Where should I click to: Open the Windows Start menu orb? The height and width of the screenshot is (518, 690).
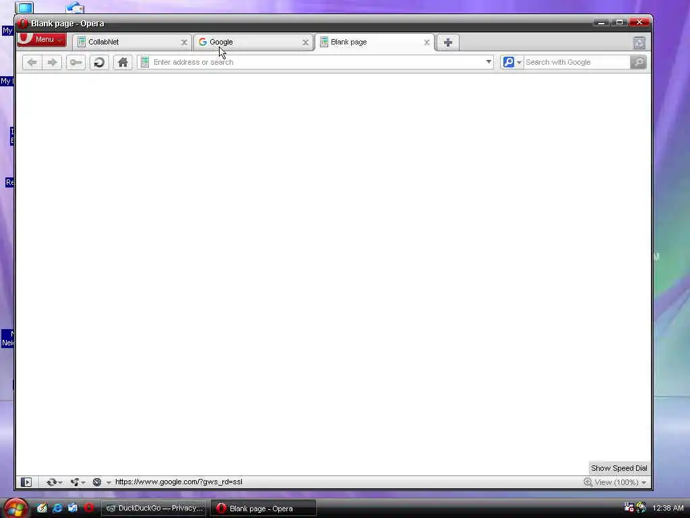pyautogui.click(x=15, y=508)
